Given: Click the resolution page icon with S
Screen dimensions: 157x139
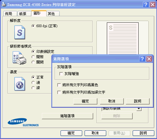Looking at the screenshot, I should [20, 32].
